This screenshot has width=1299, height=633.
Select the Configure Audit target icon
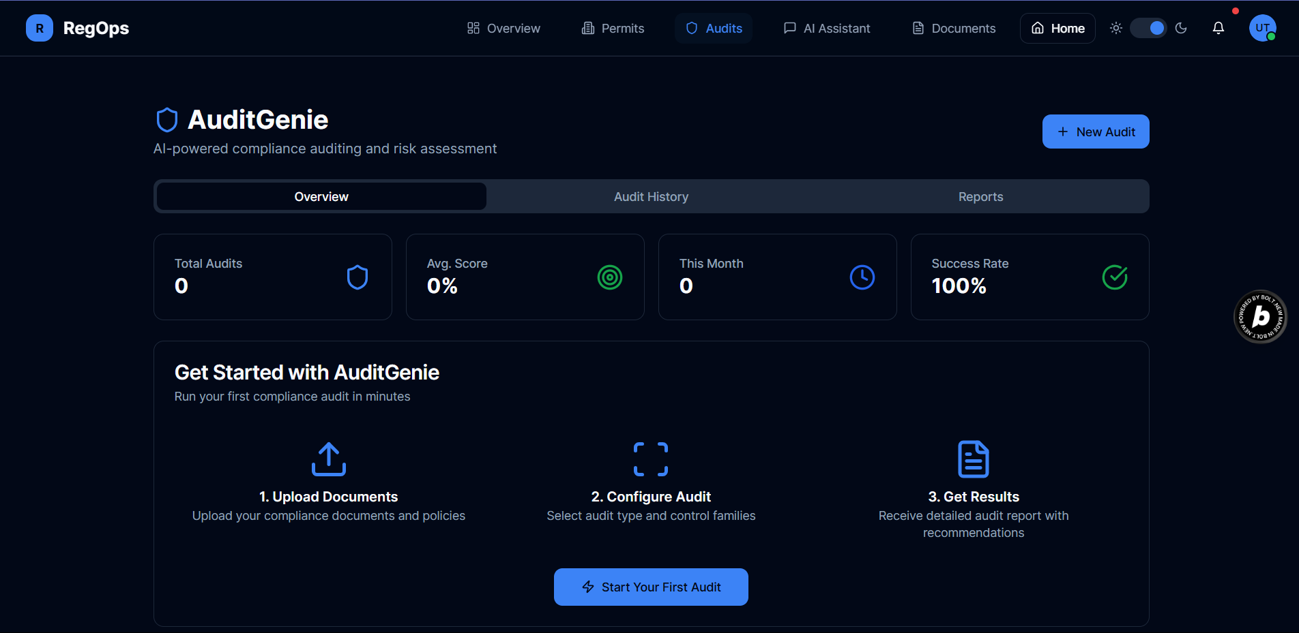point(650,458)
